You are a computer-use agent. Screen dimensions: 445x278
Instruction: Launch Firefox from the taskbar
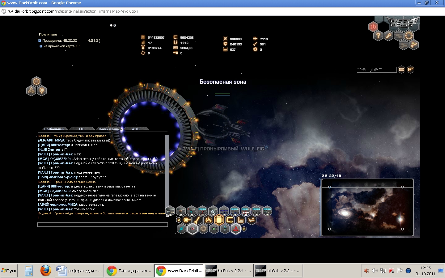[46, 271]
